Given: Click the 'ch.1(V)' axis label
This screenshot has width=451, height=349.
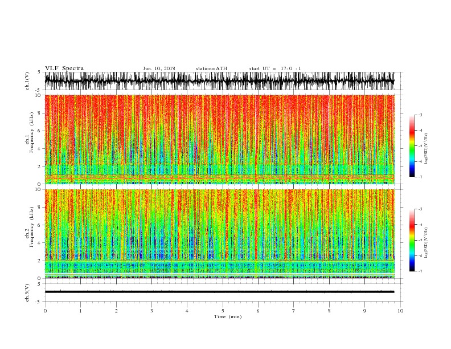Looking at the screenshot, I should click(27, 81).
